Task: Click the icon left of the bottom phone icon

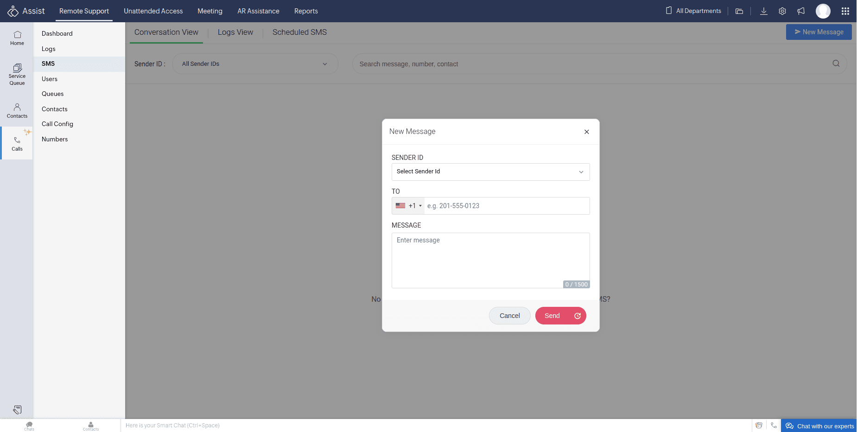Action: click(x=759, y=425)
